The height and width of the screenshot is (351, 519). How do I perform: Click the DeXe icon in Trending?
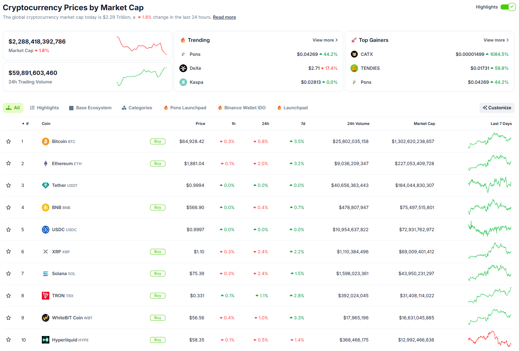183,68
